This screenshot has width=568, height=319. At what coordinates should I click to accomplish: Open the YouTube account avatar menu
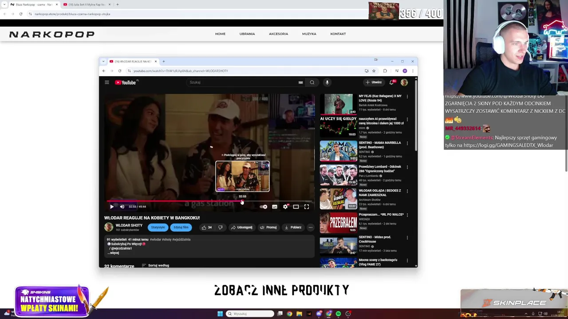click(x=404, y=82)
